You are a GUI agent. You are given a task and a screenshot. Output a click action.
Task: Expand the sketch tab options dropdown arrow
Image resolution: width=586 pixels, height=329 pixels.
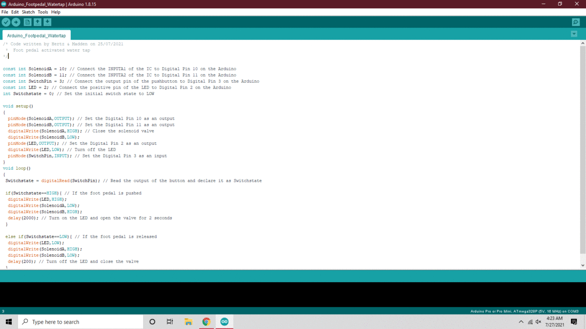[574, 34]
